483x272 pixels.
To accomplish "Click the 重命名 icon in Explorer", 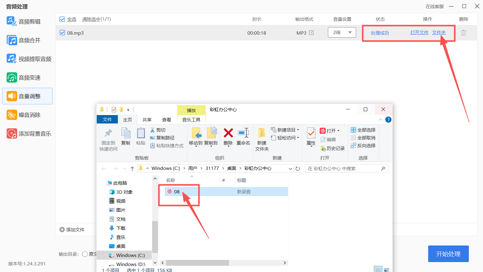I will (x=243, y=137).
